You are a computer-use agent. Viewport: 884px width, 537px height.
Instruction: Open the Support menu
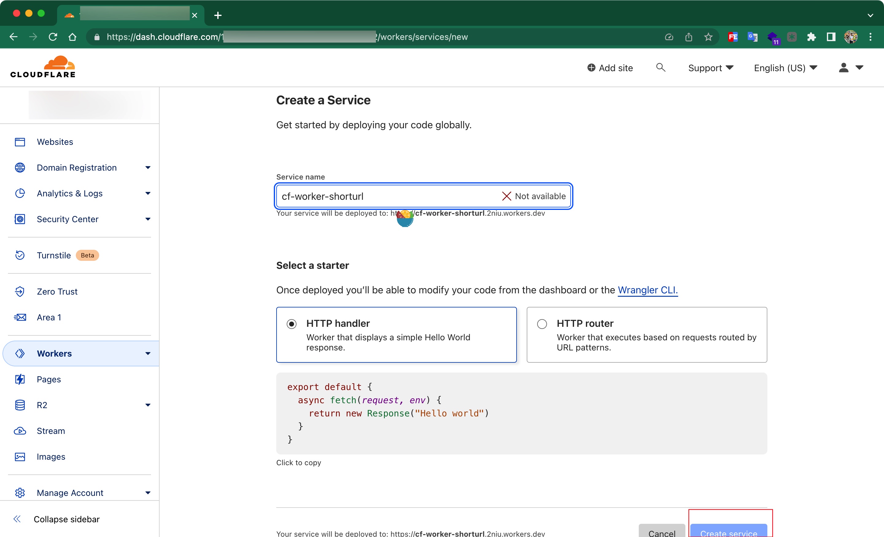point(710,68)
